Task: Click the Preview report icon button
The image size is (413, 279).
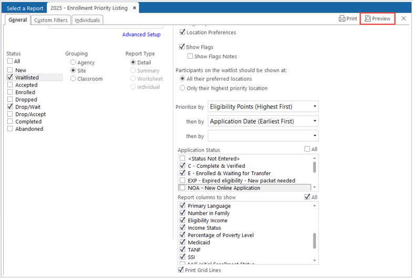Action: (x=378, y=18)
